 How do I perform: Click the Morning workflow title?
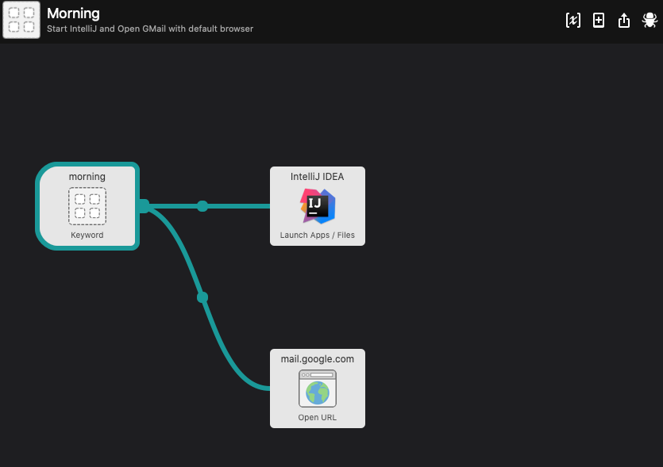(x=73, y=13)
